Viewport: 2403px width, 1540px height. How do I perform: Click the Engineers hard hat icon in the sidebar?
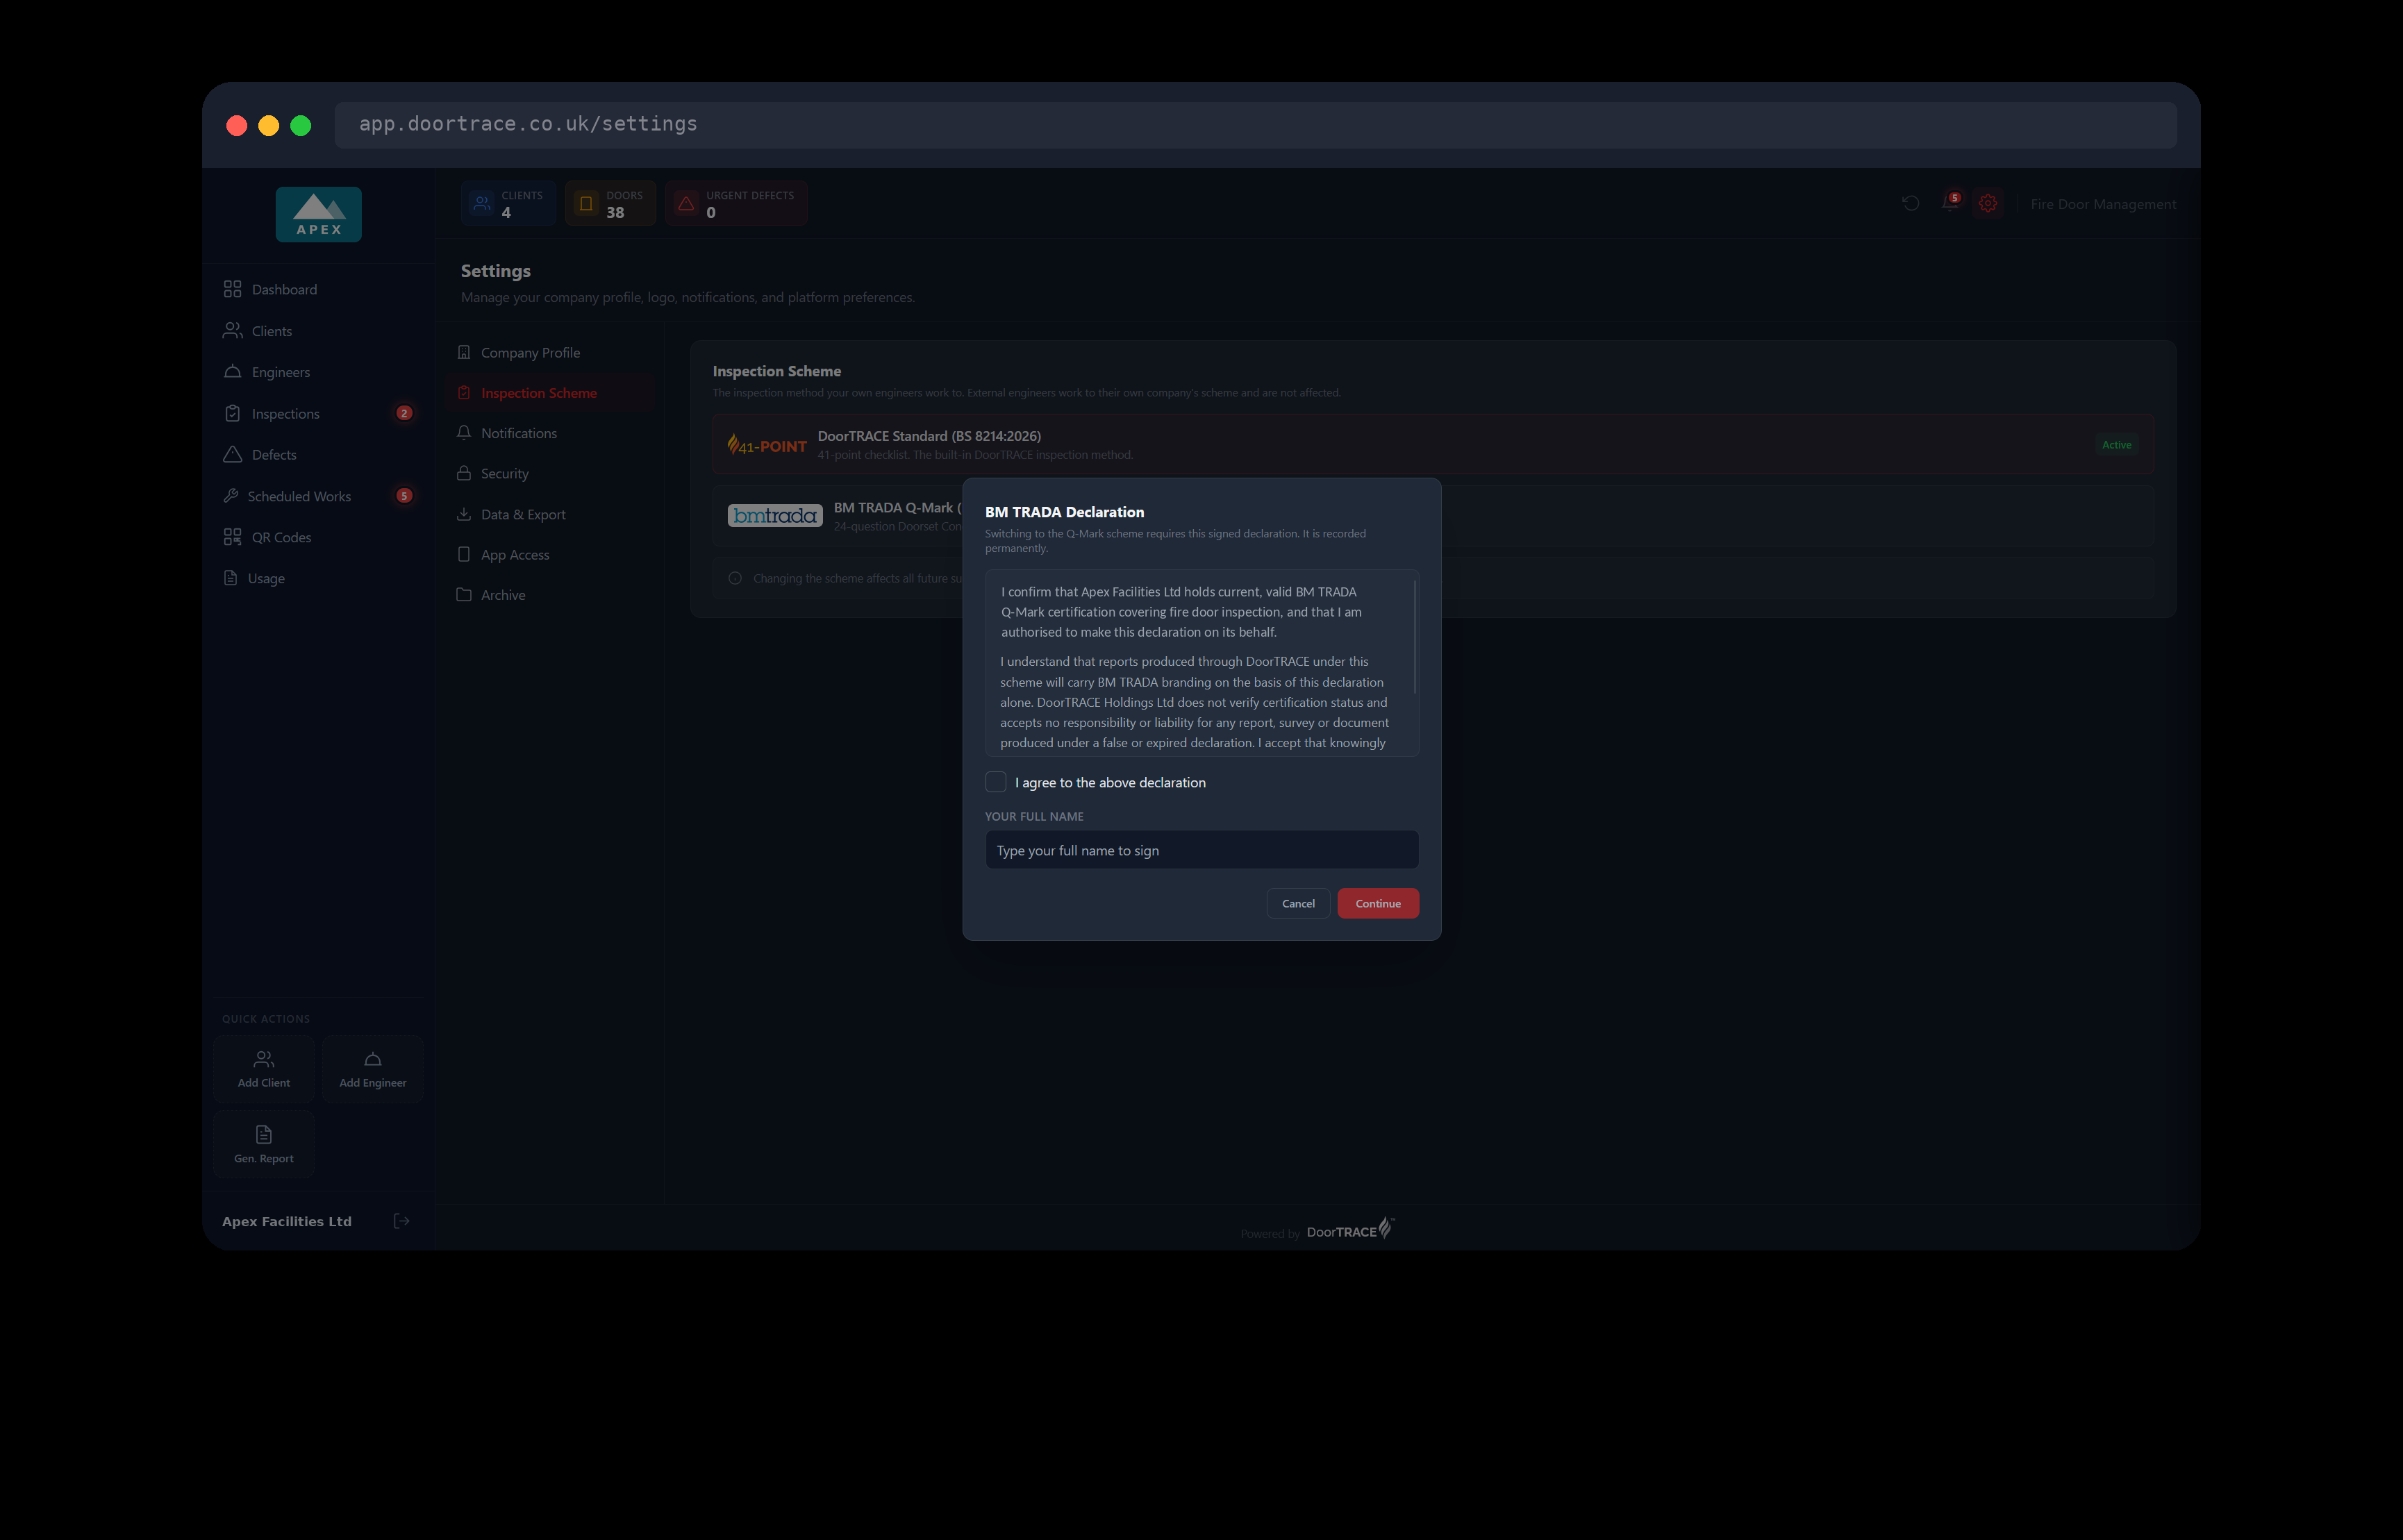tap(232, 371)
